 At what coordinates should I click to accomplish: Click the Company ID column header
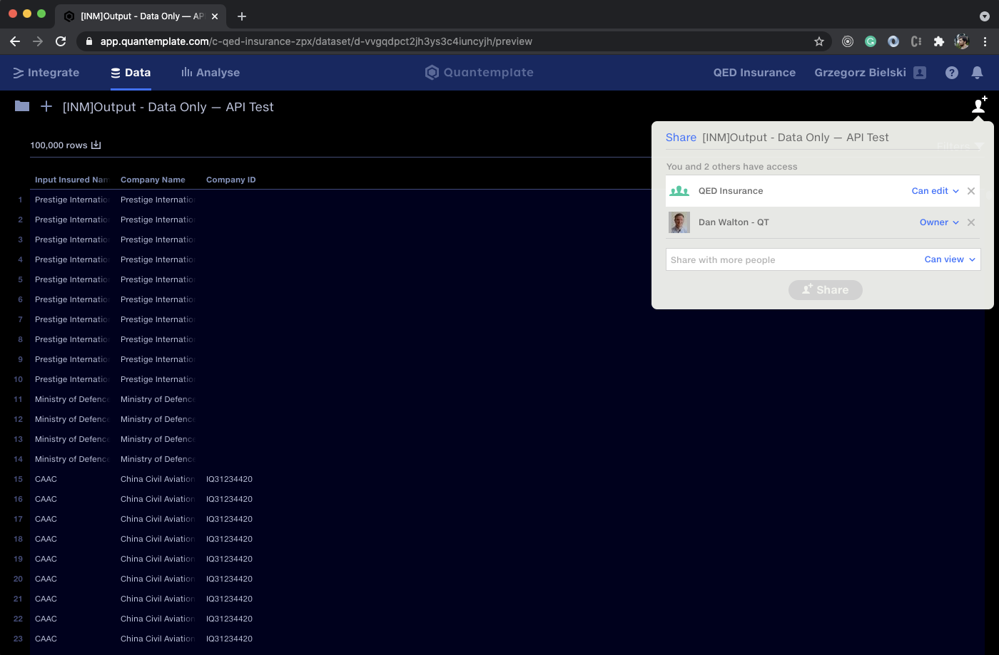[230, 180]
